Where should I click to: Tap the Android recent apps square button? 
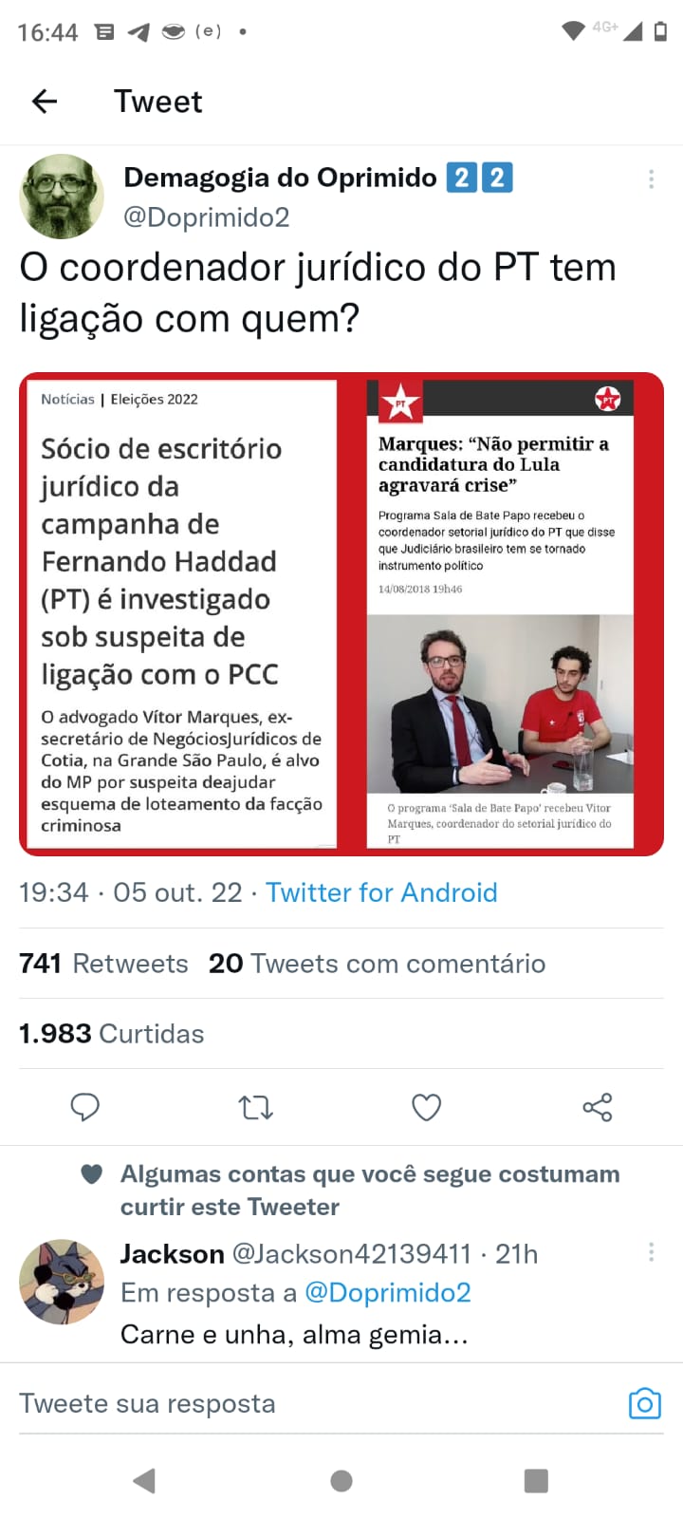click(536, 1480)
